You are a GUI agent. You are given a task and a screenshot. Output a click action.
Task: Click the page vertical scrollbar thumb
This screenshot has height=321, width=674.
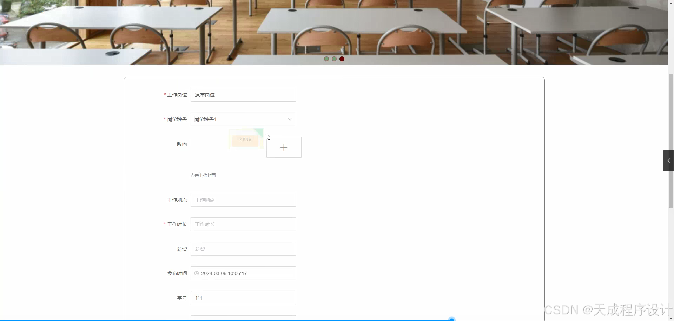click(x=671, y=140)
